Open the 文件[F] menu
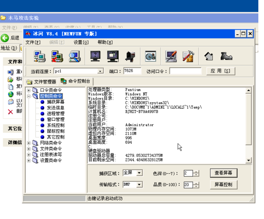This screenshot has width=264, height=219. point(33,42)
